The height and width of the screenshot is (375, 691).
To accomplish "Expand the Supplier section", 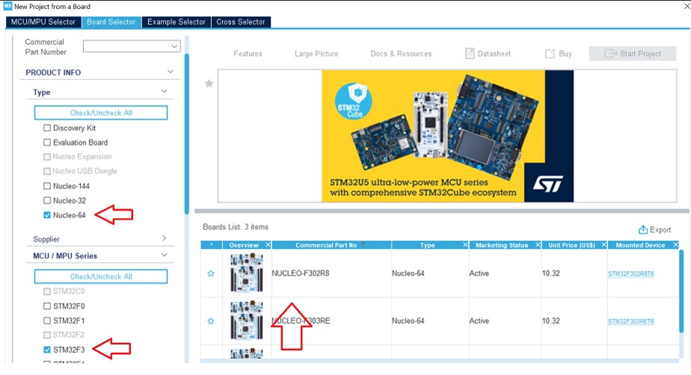I will (165, 239).
